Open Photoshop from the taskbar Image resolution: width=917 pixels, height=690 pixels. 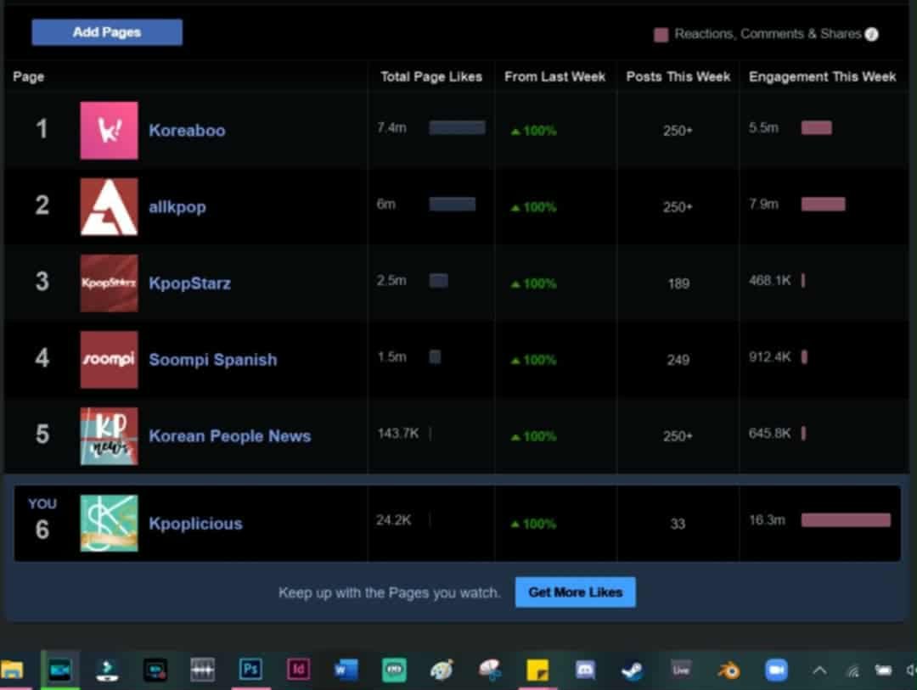[250, 669]
